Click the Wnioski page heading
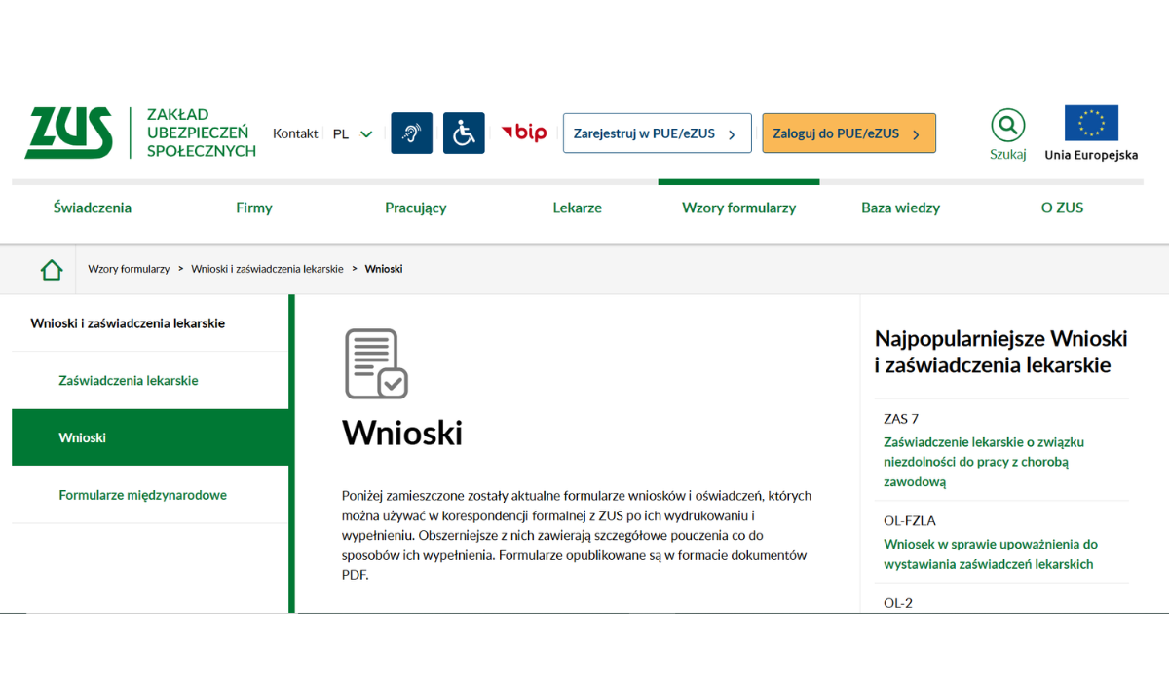1169x682 pixels. click(x=402, y=433)
